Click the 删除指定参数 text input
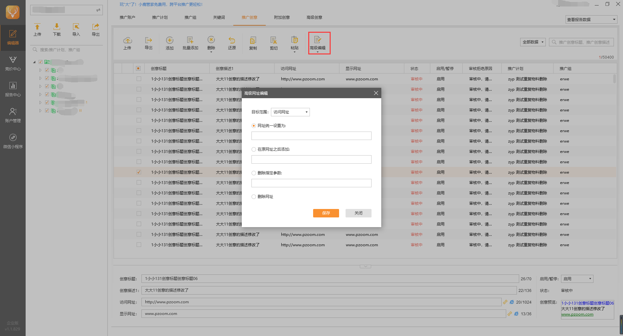This screenshot has width=623, height=336. pos(311,183)
